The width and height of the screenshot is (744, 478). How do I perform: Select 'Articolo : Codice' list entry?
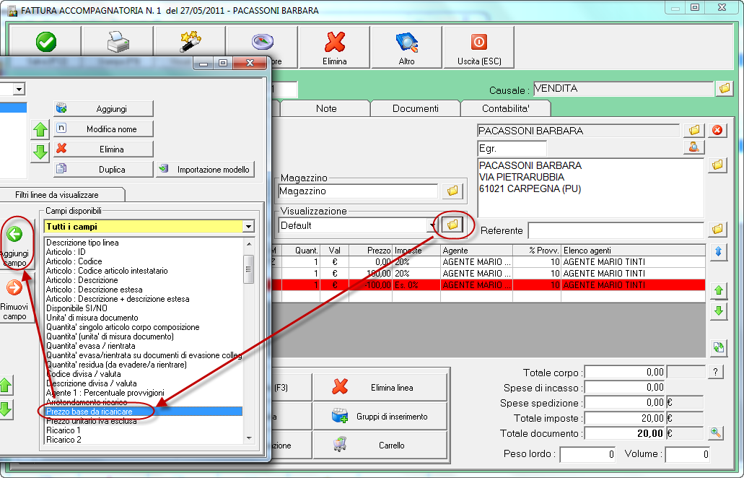point(74,261)
